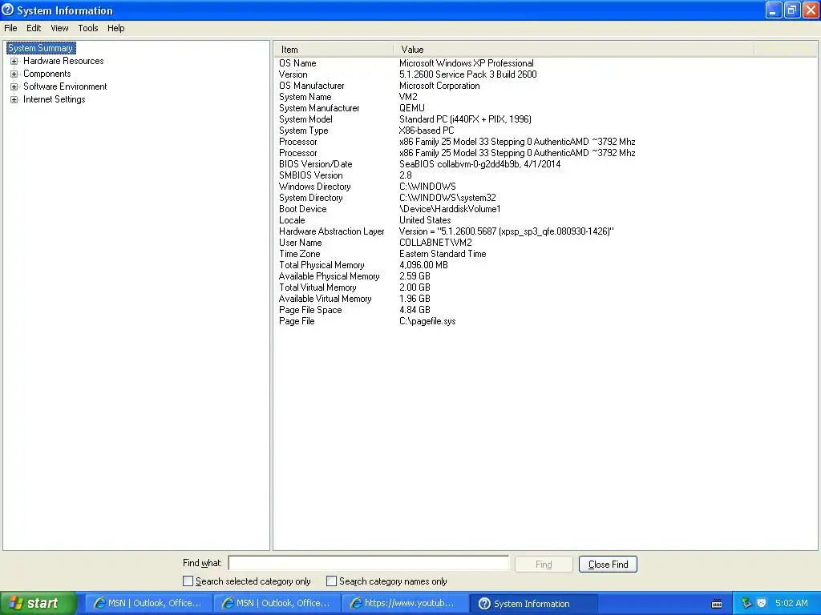Screen dimensions: 821x615
Task: Open the Tools menu
Action: [88, 28]
